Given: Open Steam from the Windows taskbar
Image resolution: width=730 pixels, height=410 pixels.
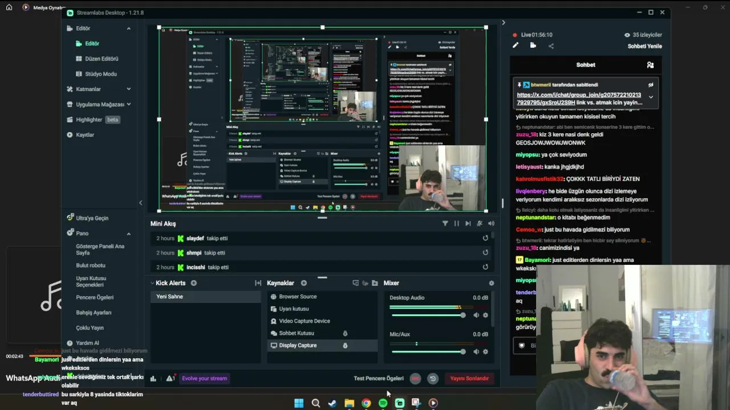Looking at the screenshot, I should (332, 403).
